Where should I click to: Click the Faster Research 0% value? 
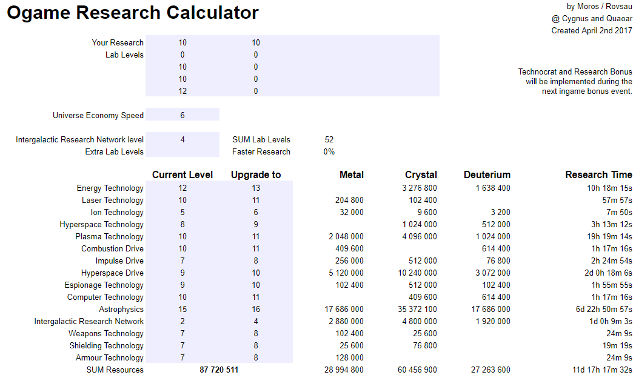[x=329, y=151]
